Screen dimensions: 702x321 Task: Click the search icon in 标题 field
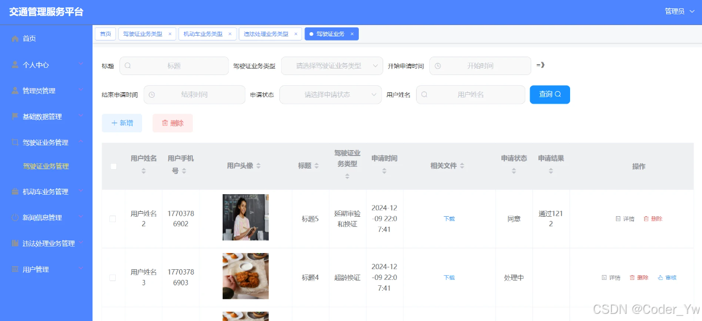(128, 66)
